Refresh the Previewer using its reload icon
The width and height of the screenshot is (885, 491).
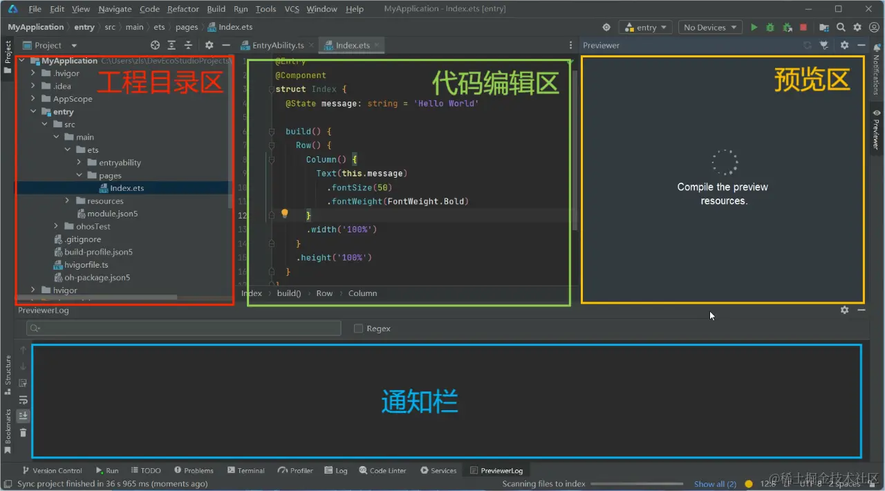click(x=808, y=45)
